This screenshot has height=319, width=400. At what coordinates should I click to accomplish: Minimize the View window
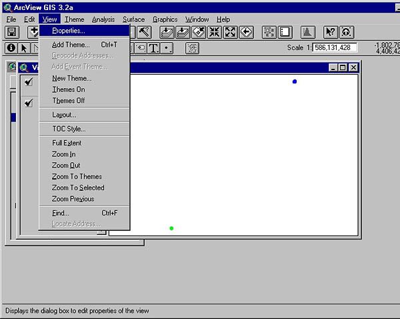[x=333, y=67]
